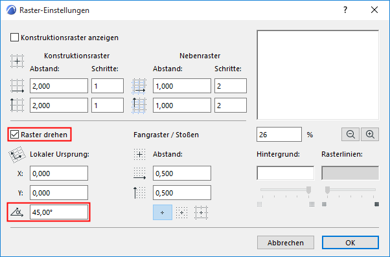Click Konstruktionsraster vertical Schritte field
The width and height of the screenshot is (390, 257).
click(x=108, y=105)
